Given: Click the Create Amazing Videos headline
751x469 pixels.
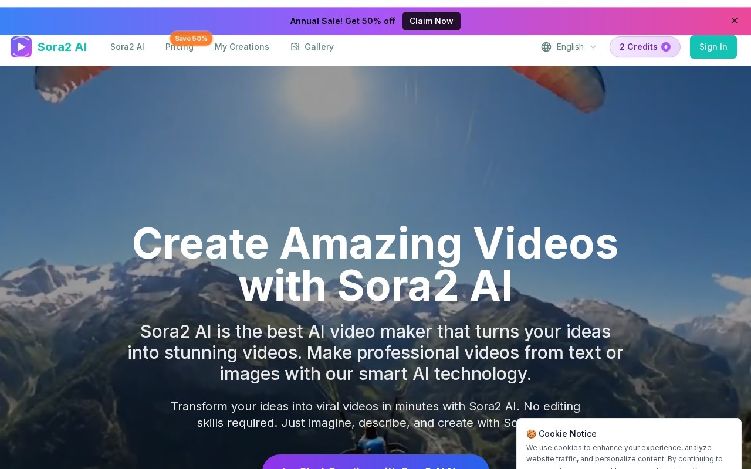Looking at the screenshot, I should point(375,265).
